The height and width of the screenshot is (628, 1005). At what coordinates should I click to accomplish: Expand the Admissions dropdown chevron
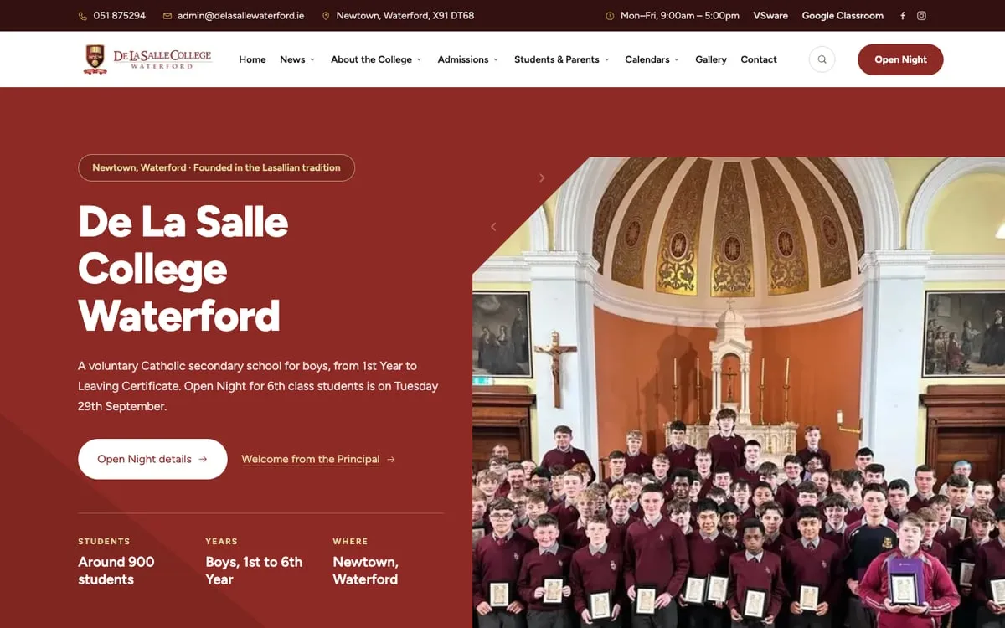(496, 59)
